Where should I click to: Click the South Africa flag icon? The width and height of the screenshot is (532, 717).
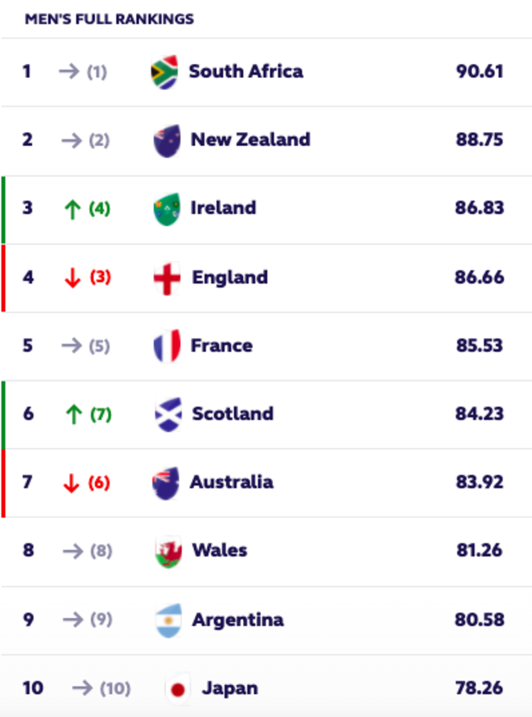click(x=165, y=72)
